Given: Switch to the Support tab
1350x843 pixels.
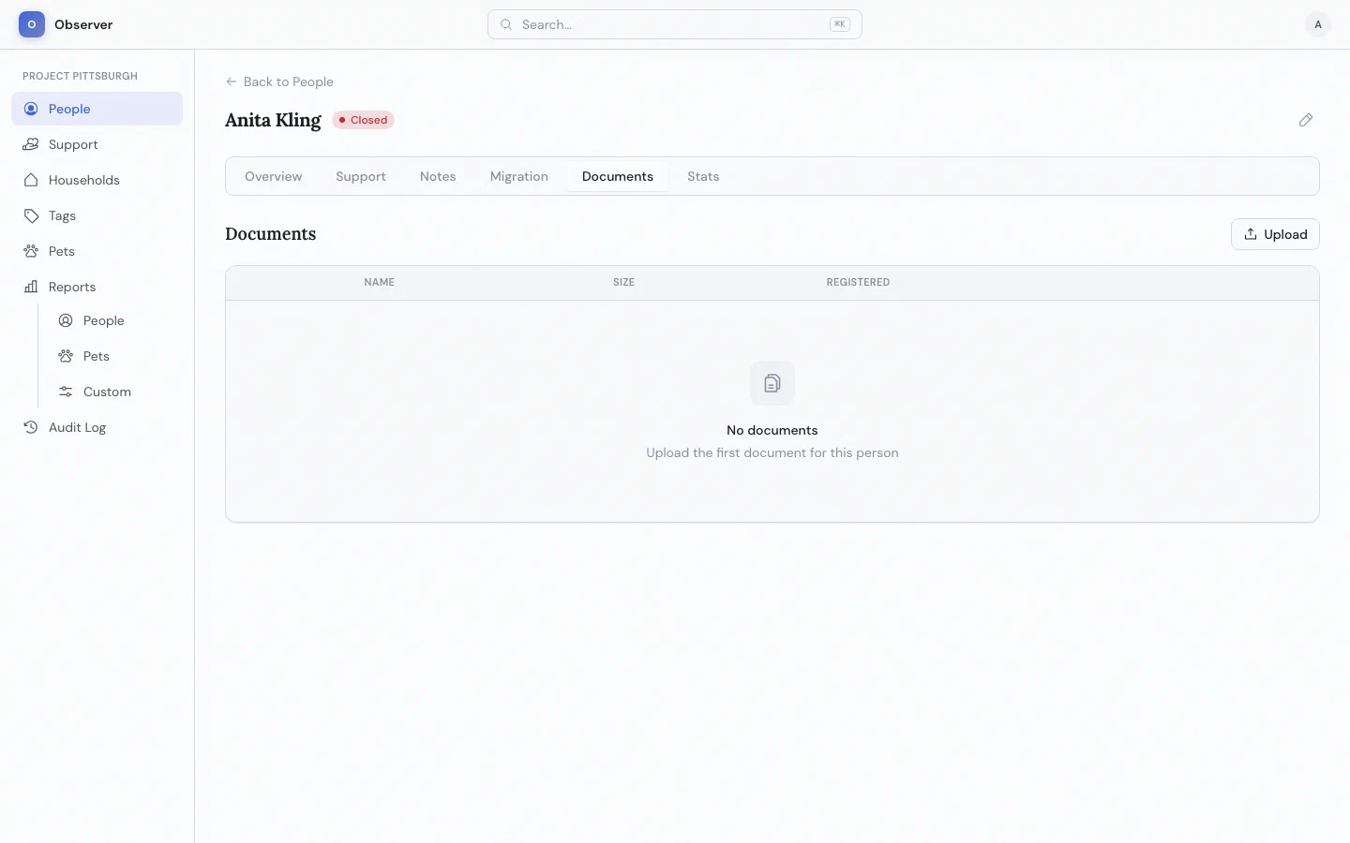Looking at the screenshot, I should 361,176.
